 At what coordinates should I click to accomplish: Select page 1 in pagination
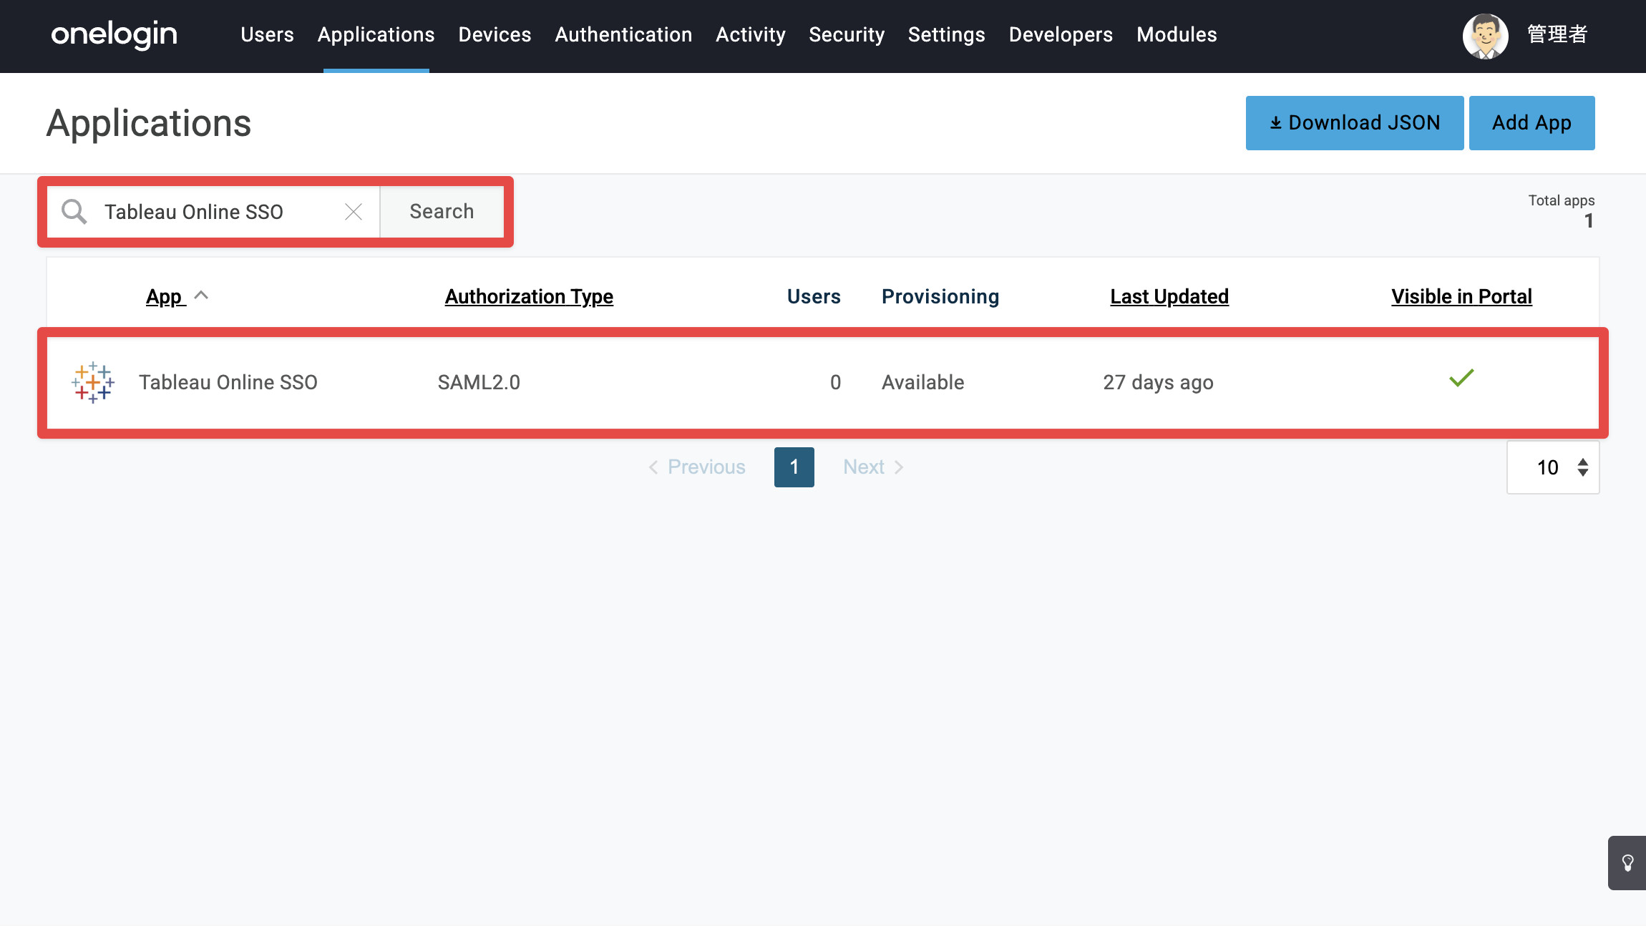click(x=794, y=467)
